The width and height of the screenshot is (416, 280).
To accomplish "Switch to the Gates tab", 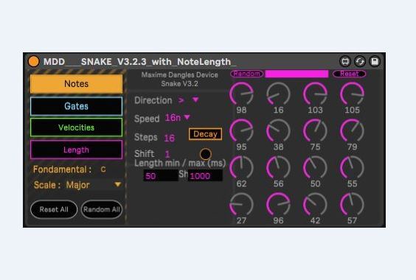I will pyautogui.click(x=77, y=106).
